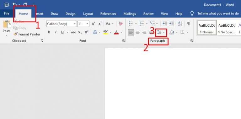Apply the yellow text highlight color
Viewport: 241px width, 119px height.
pos(105,32)
